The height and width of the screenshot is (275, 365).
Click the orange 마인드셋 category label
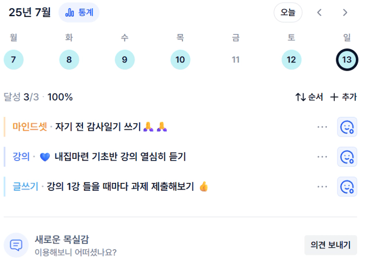tap(30, 127)
